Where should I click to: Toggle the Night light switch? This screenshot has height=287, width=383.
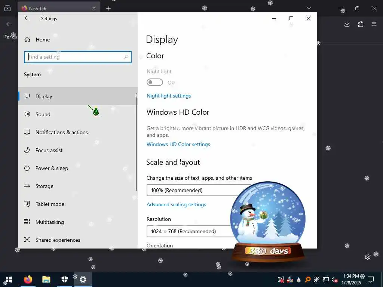154,83
